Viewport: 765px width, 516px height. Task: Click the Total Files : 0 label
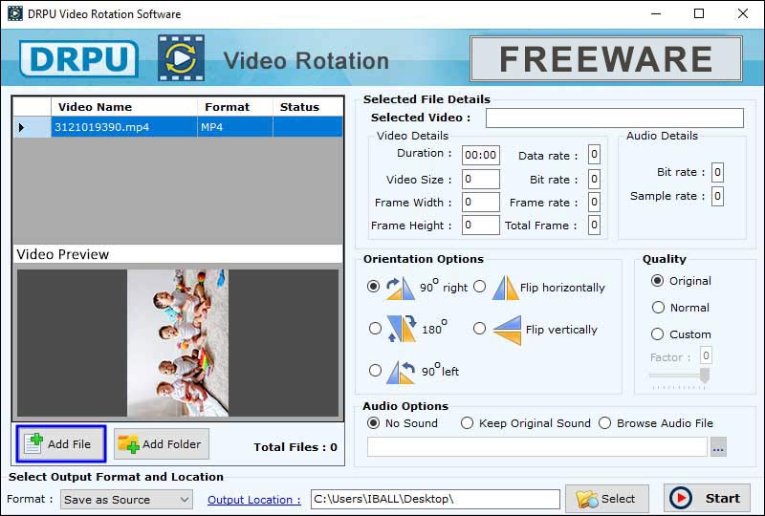[x=295, y=447]
